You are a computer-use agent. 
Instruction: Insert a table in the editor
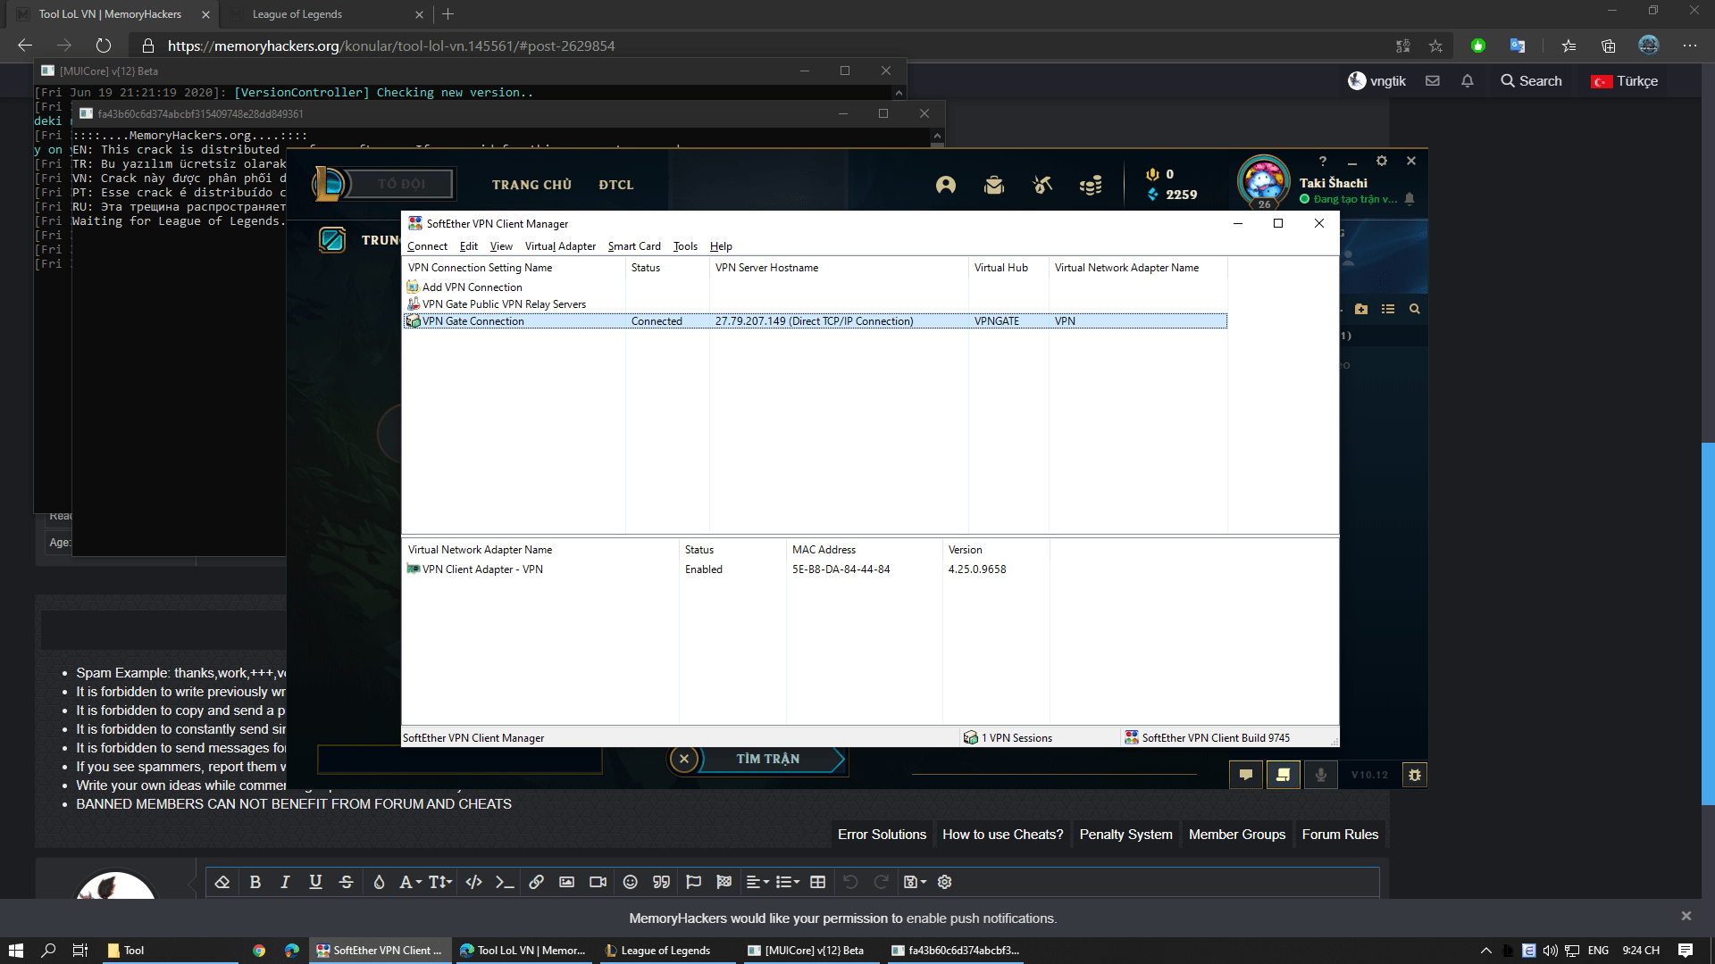[x=817, y=882]
